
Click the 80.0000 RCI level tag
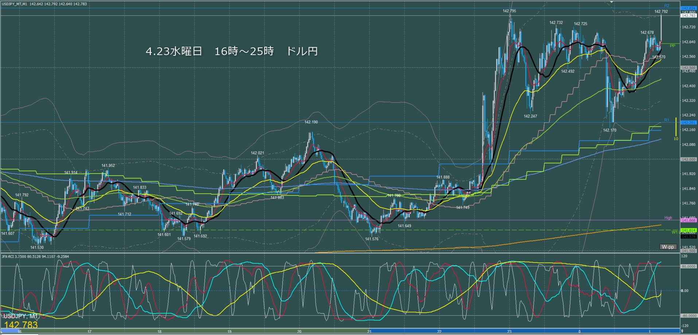pyautogui.click(x=689, y=266)
